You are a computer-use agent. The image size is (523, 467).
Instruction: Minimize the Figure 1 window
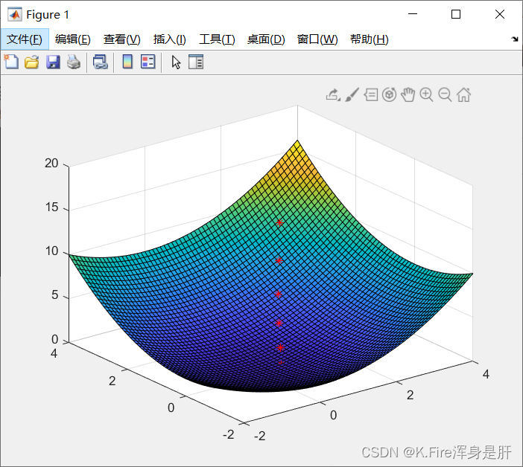[x=413, y=14]
